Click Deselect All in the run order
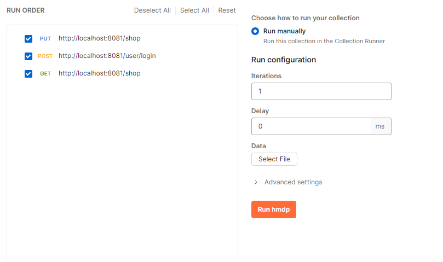 (152, 10)
